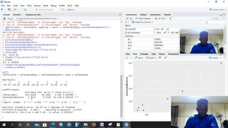This screenshot has height=128, width=228.
Task: Open the Project (None) dropdown
Action: point(218,10)
